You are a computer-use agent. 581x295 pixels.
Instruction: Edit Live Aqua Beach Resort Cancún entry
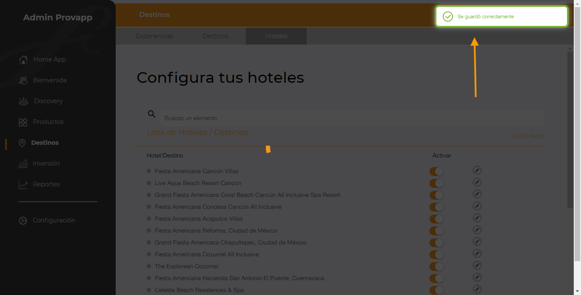click(477, 182)
